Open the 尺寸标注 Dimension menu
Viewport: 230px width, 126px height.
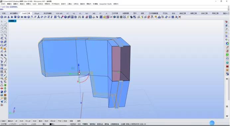pyautogui.click(x=56, y=4)
